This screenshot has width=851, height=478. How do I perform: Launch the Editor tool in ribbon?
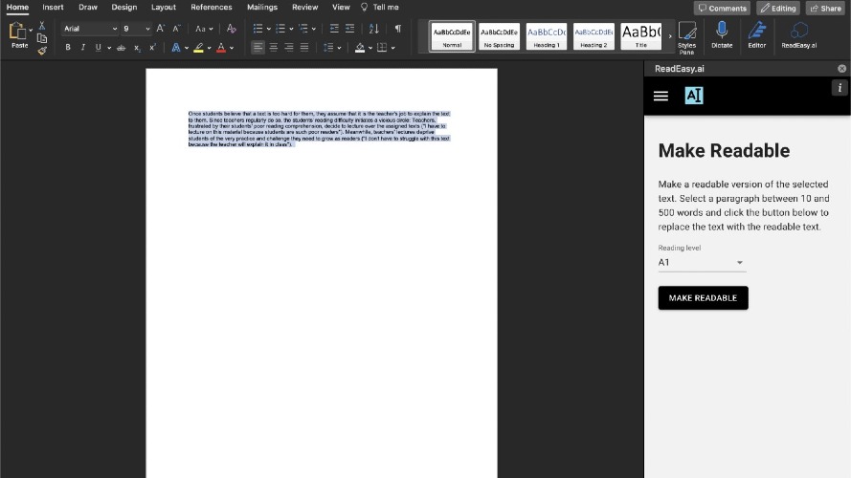pyautogui.click(x=756, y=35)
